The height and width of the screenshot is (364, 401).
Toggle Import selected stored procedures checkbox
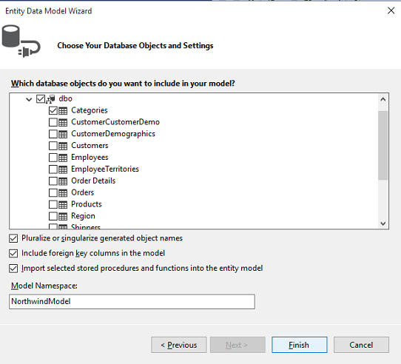[x=13, y=269]
